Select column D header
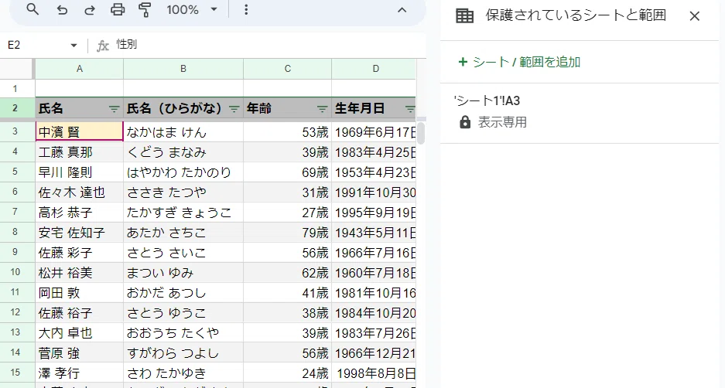This screenshot has width=725, height=388. click(x=374, y=69)
